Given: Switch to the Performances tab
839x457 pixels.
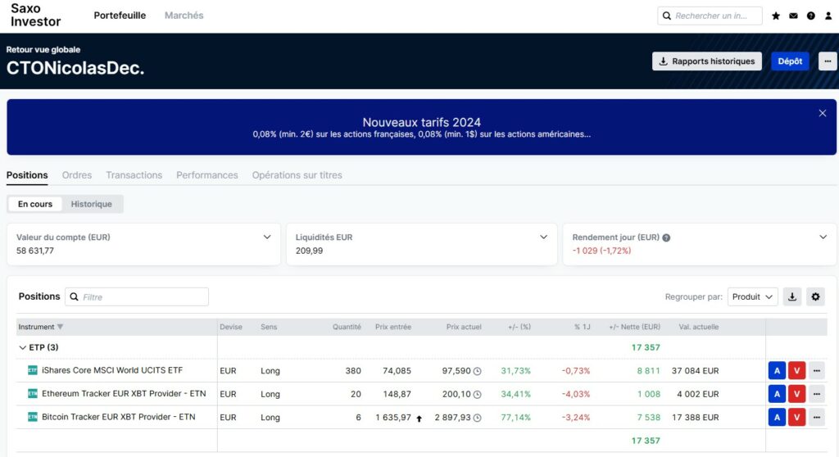Looking at the screenshot, I should point(207,175).
